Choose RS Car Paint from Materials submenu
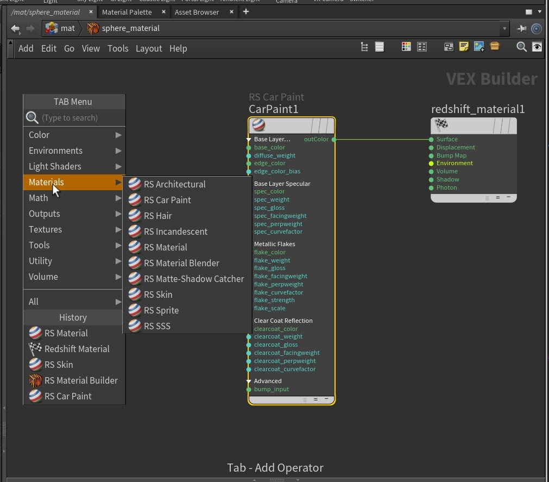The height and width of the screenshot is (482, 549). (x=187, y=200)
